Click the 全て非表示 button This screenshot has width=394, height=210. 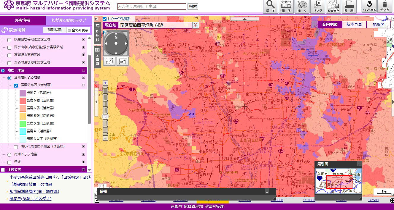(78, 30)
